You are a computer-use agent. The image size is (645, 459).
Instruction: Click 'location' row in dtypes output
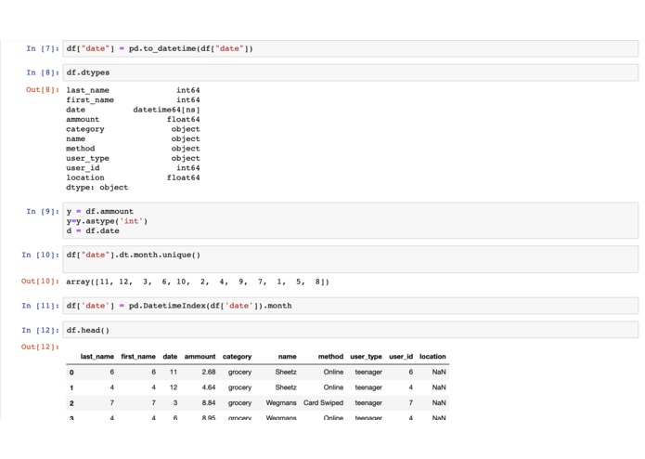(133, 177)
